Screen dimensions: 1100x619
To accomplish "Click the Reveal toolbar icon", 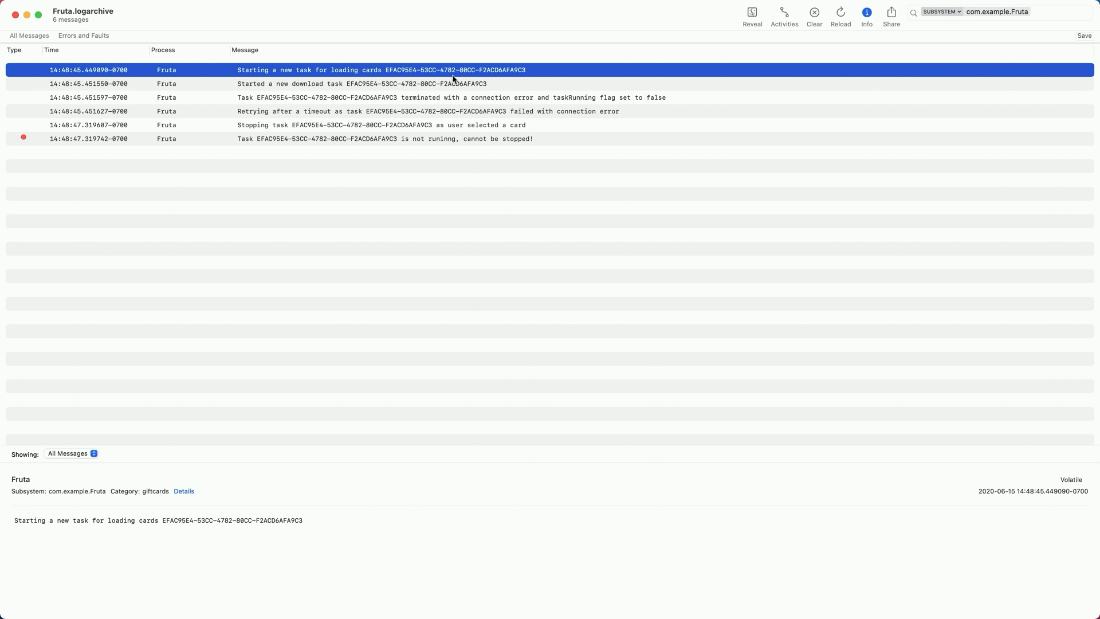I will coord(752,13).
